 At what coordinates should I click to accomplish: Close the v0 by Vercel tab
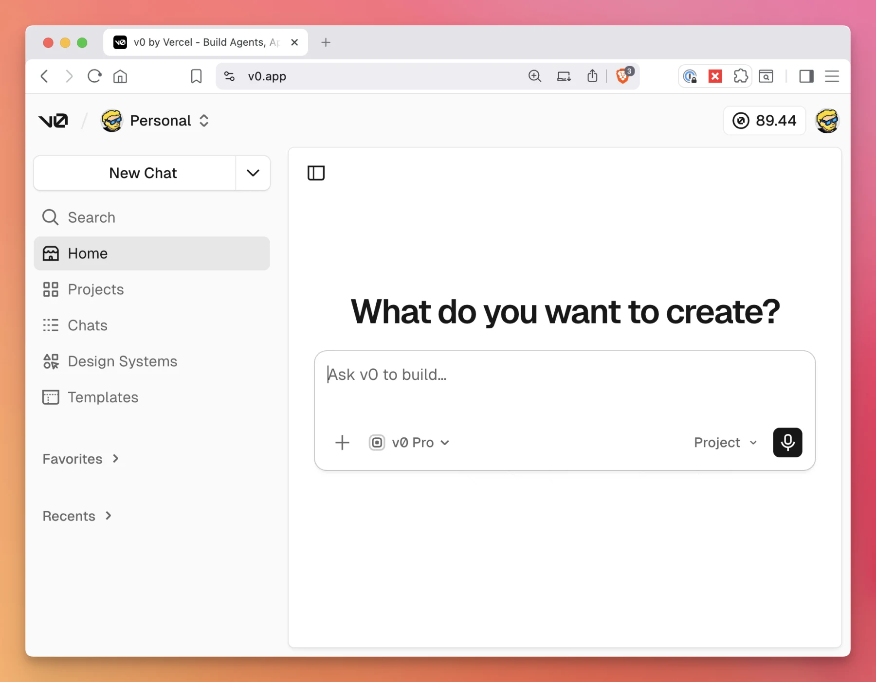(294, 42)
